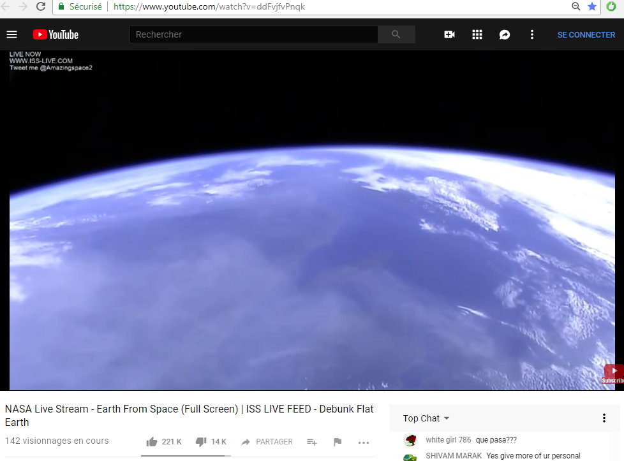The width and height of the screenshot is (624, 461).
Task: Click the youtube.com URL in address bar
Action: [x=209, y=6]
